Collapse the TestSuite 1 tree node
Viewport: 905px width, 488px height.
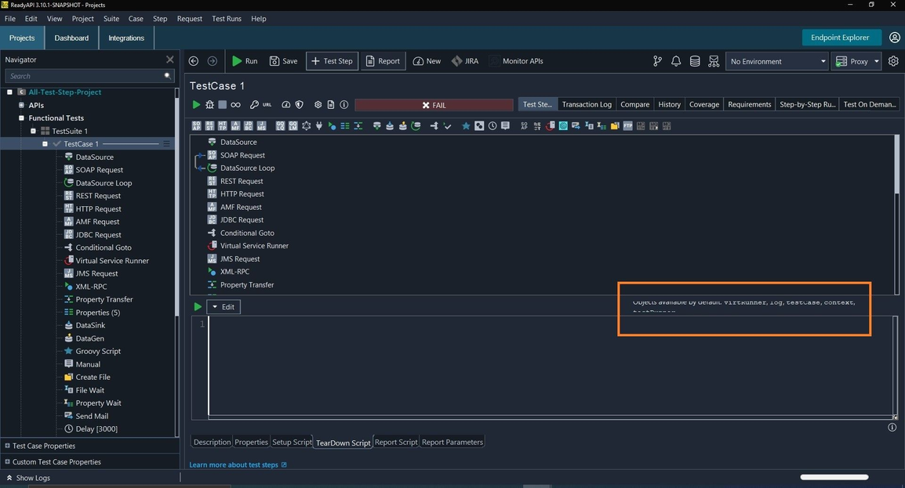[x=34, y=131]
